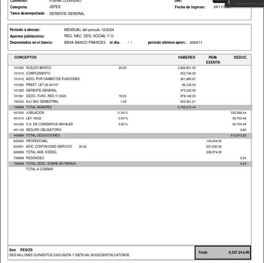Click the O.S. DE COMISARIOS NAVALES row
The height and width of the screenshot is (263, 264).
49,124
